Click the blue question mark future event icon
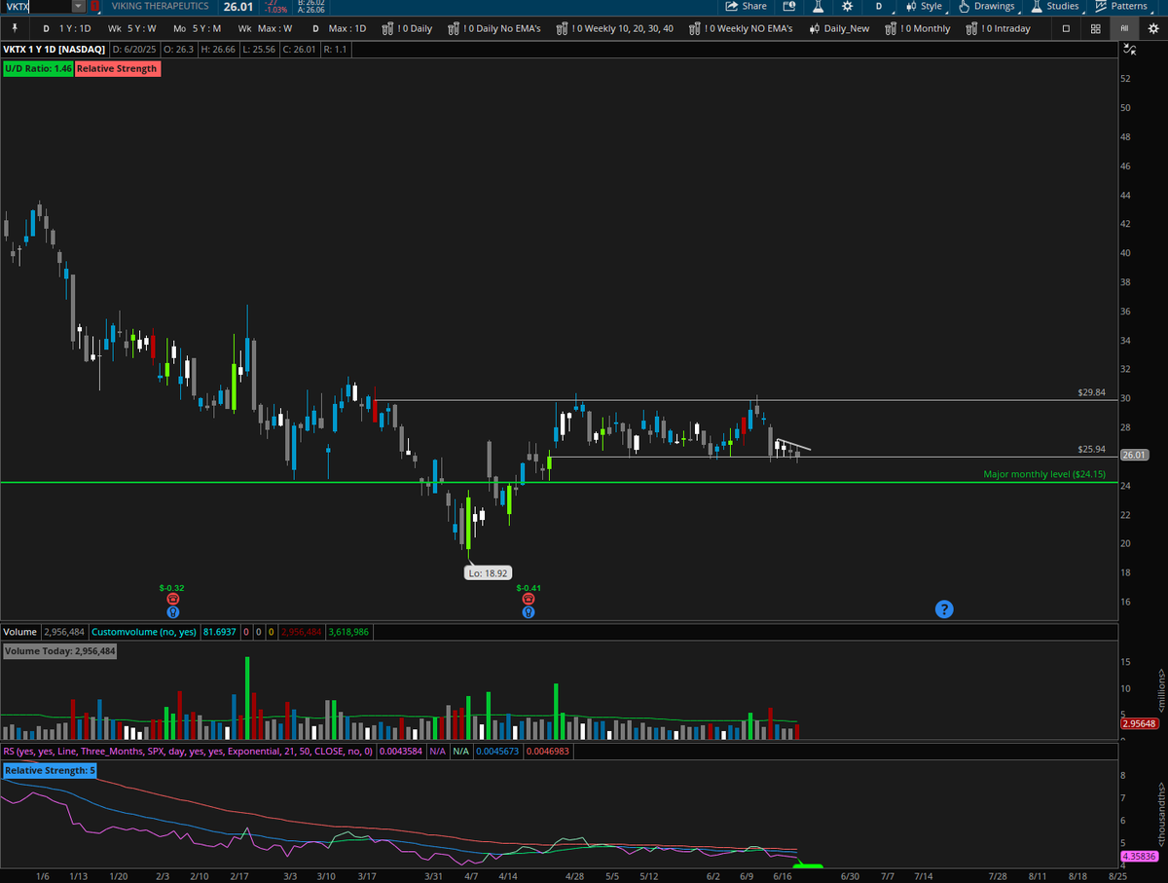 (944, 609)
